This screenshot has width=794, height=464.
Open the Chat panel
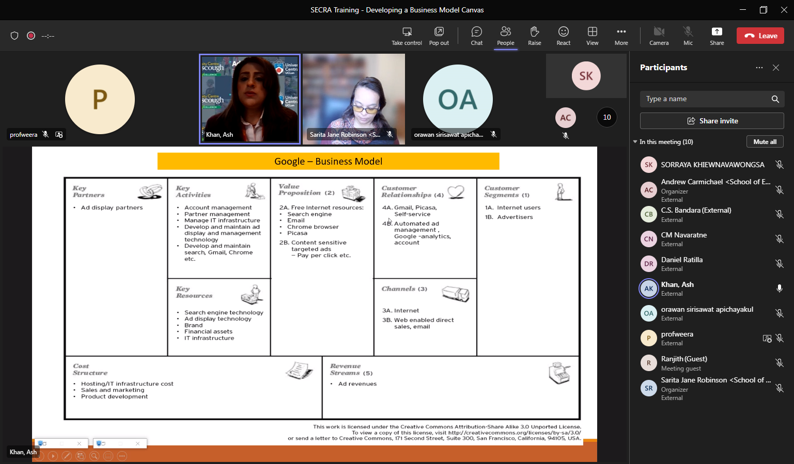click(x=477, y=36)
